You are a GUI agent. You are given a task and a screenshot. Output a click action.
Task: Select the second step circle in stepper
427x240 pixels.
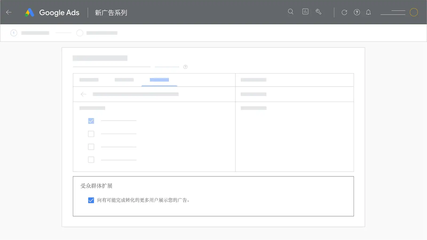tap(80, 33)
